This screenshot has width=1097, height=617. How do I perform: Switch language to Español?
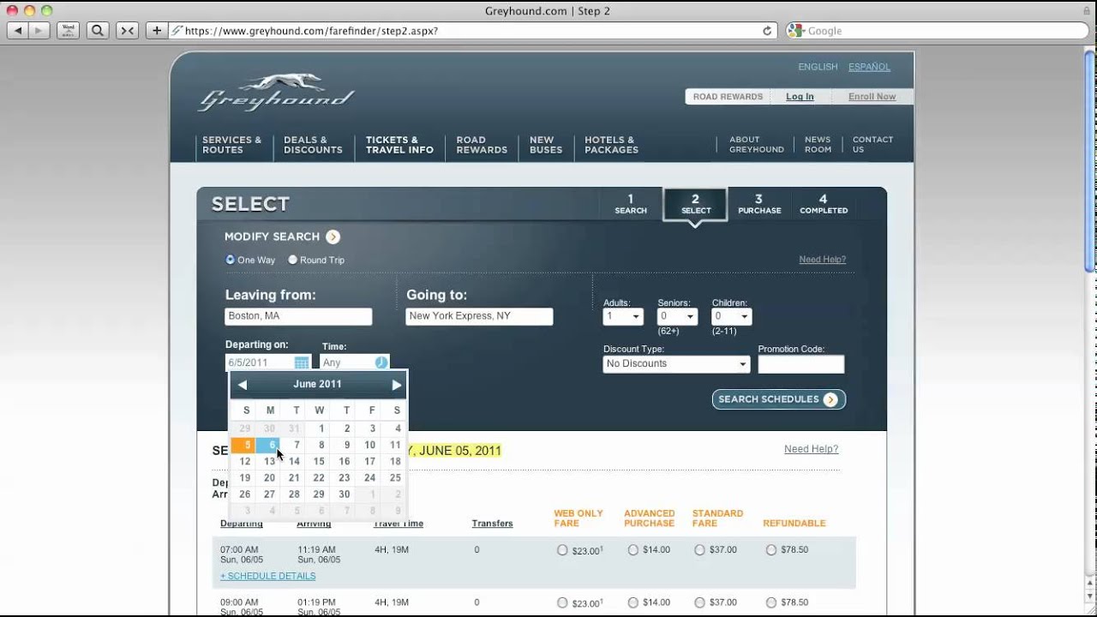[x=869, y=67]
